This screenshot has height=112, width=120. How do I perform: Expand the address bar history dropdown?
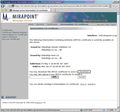pos(110,6)
